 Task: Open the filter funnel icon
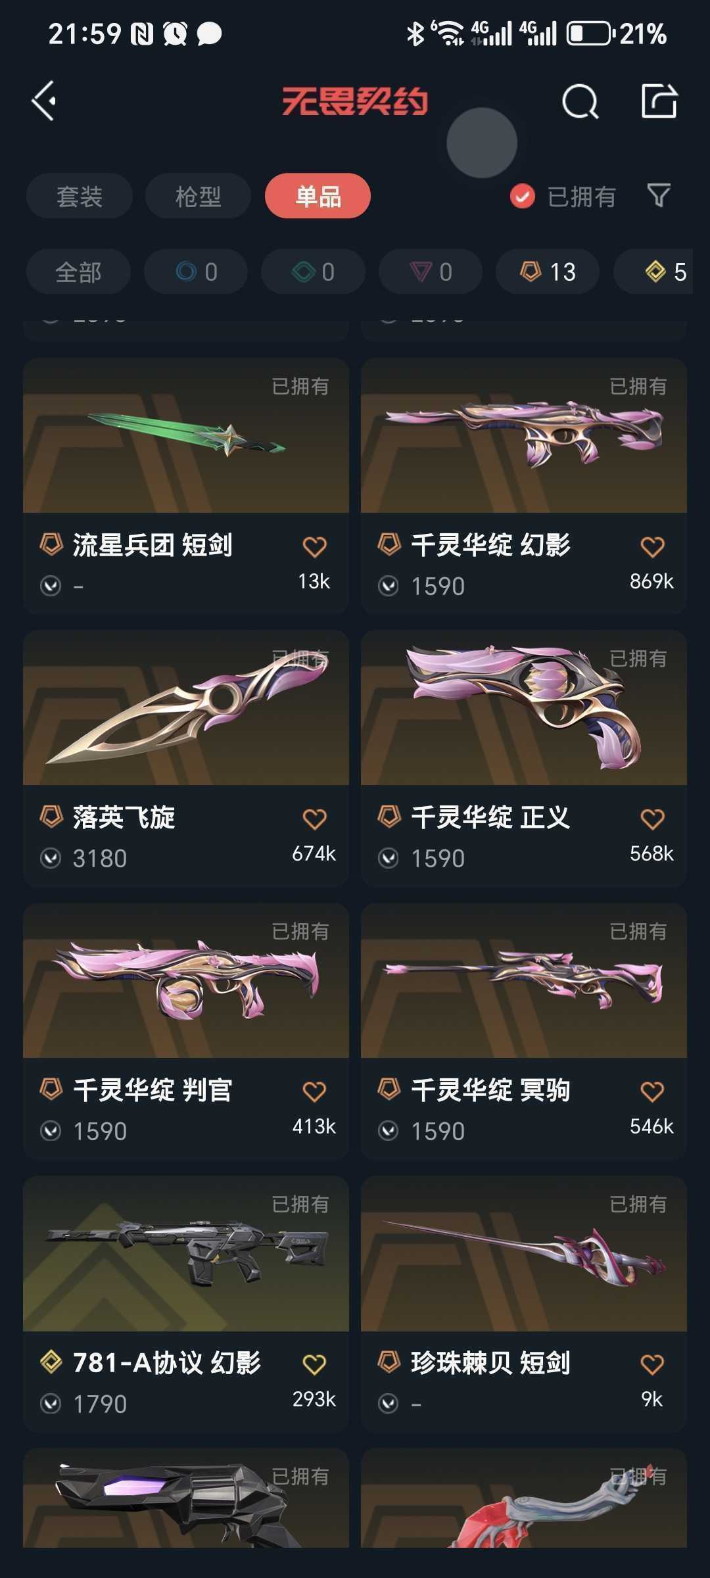point(659,195)
